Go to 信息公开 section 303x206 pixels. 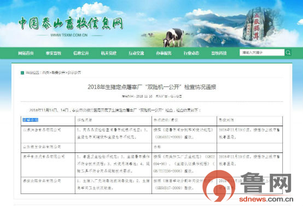pos(81,54)
